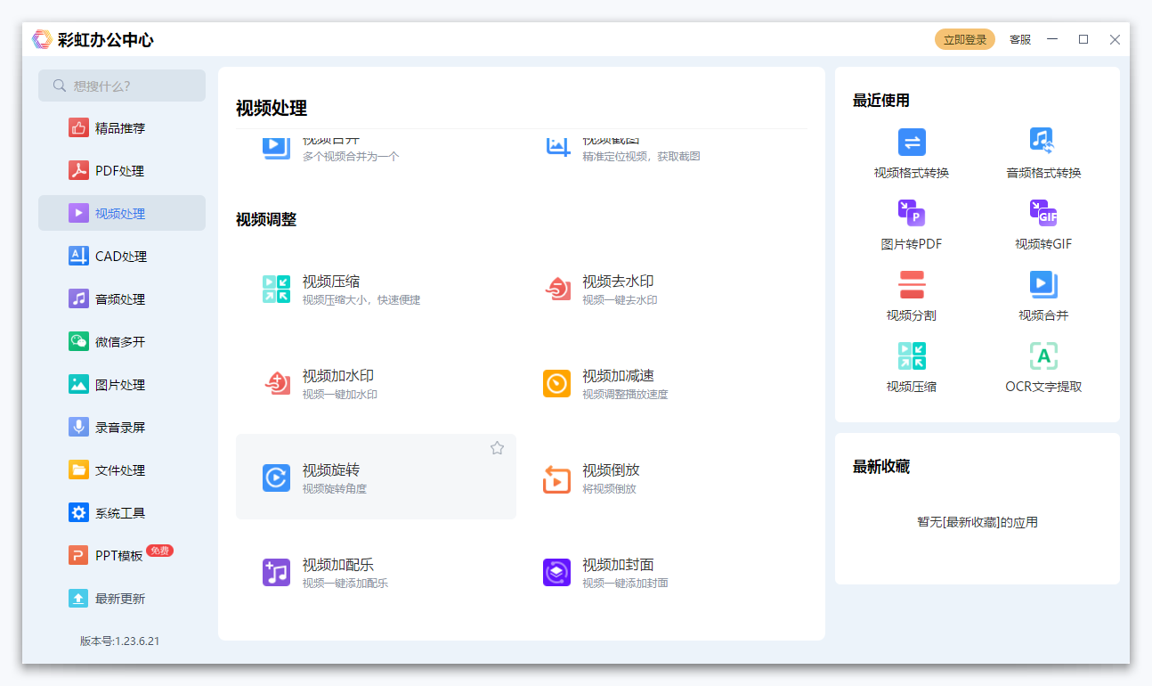Open 系统工具 in the sidebar

click(x=122, y=512)
